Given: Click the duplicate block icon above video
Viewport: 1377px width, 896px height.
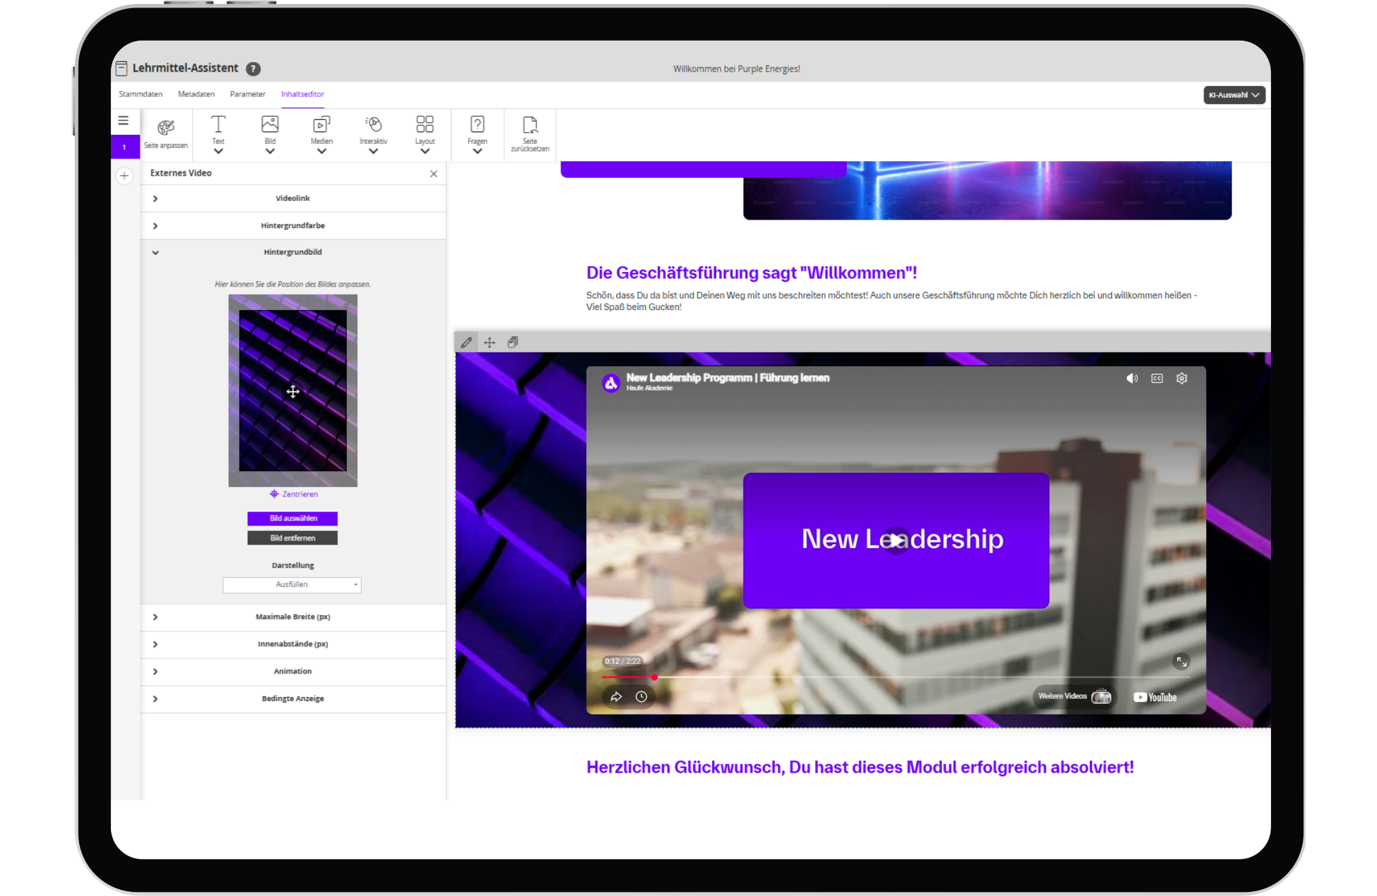Looking at the screenshot, I should pos(513,342).
